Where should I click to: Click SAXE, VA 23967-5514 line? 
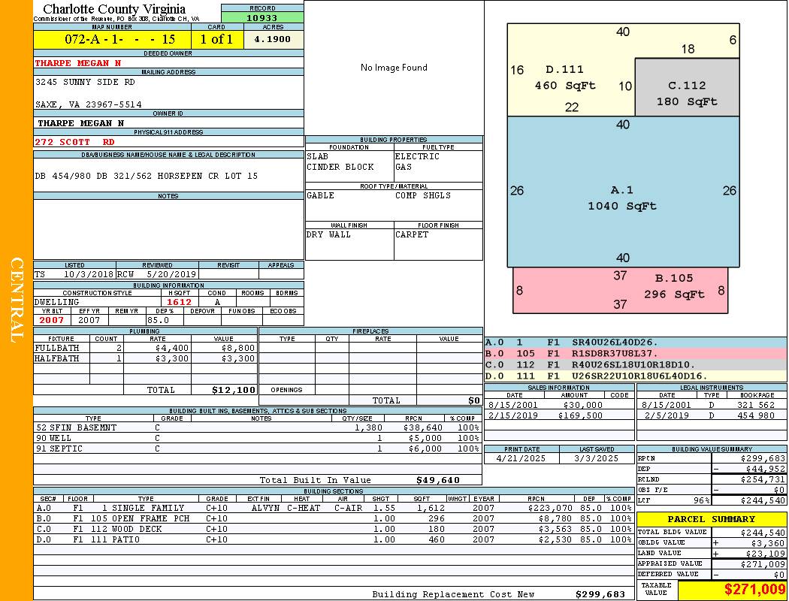89,104
